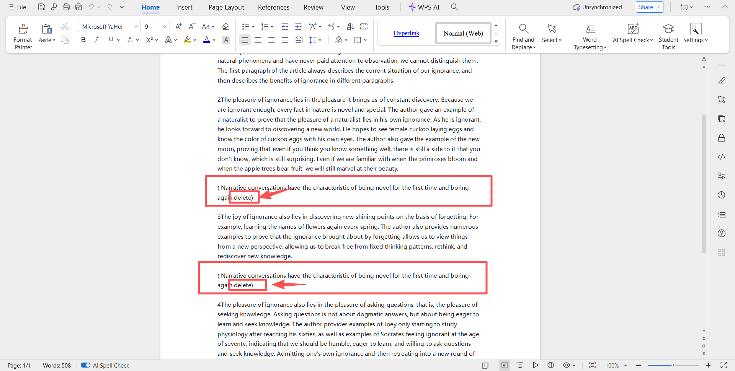Open the Find and Replace tool
The width and height of the screenshot is (735, 371).
click(x=523, y=36)
